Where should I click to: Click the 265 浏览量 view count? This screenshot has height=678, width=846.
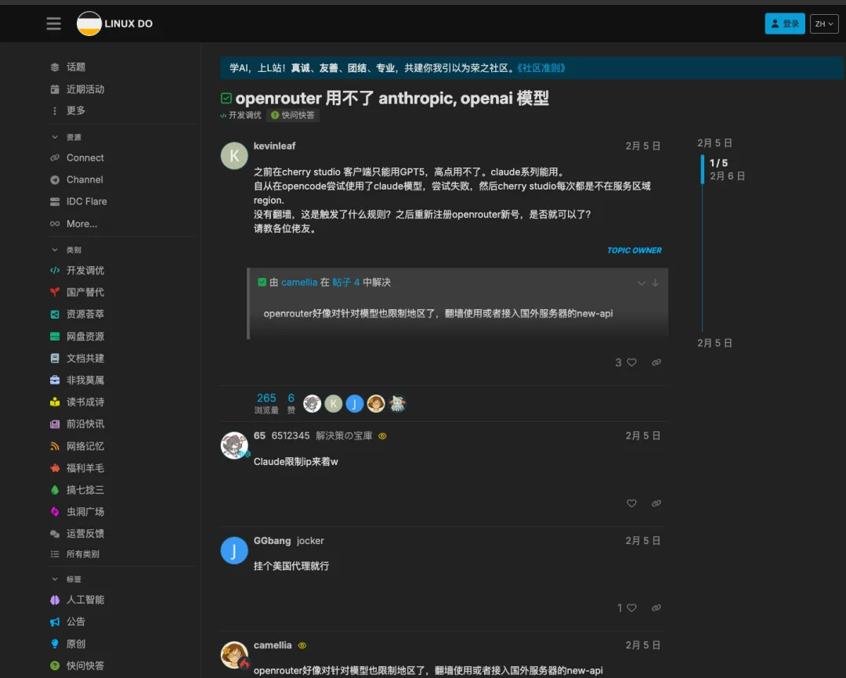(266, 403)
